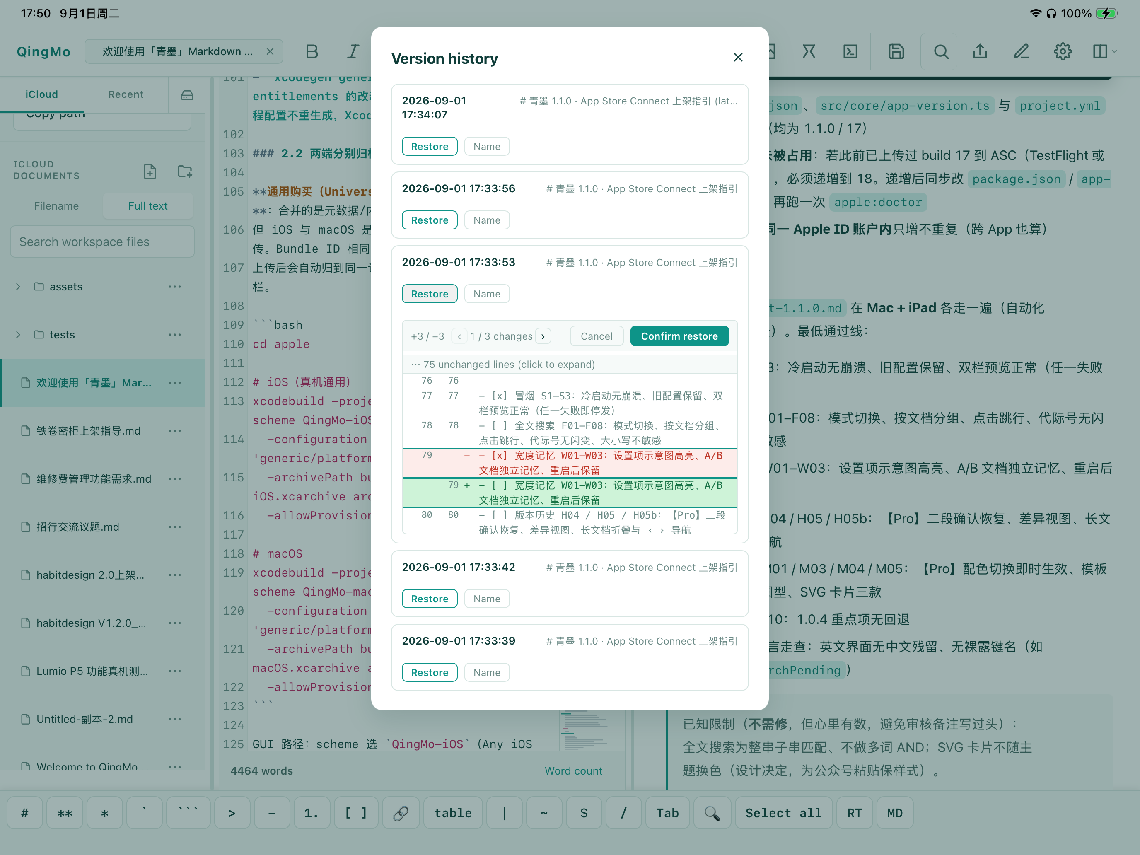Create a new folder in iCloud

coord(184,171)
